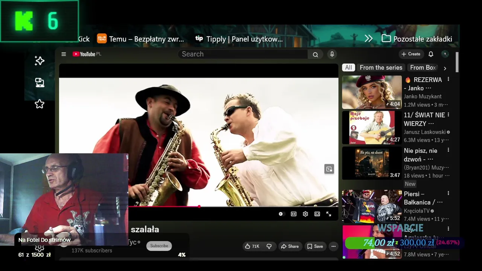Click the New badge under Nie pisz
Viewport: 482px width, 271px height.
pyautogui.click(x=410, y=184)
